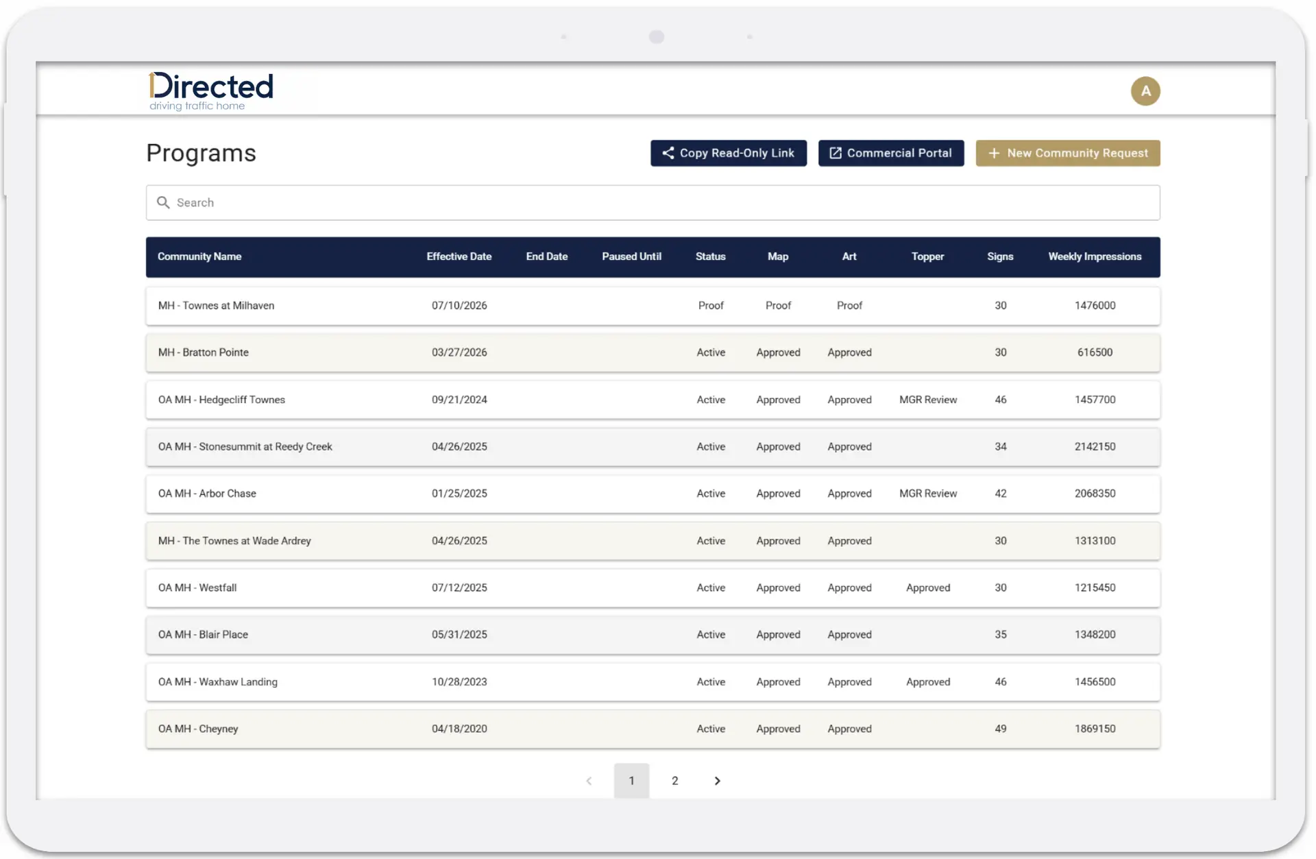Viewport: 1316px width, 859px height.
Task: Create a New Community Request
Action: [1068, 153]
